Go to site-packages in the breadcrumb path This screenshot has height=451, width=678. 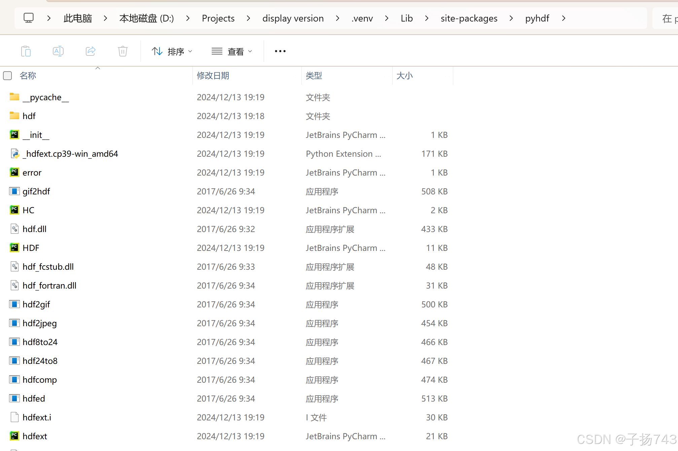click(469, 18)
